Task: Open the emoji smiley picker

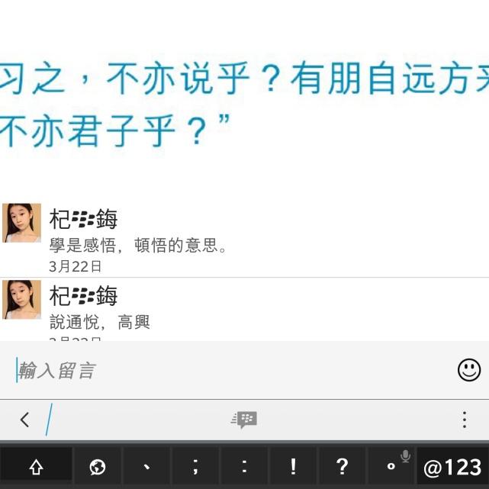Action: pos(468,370)
